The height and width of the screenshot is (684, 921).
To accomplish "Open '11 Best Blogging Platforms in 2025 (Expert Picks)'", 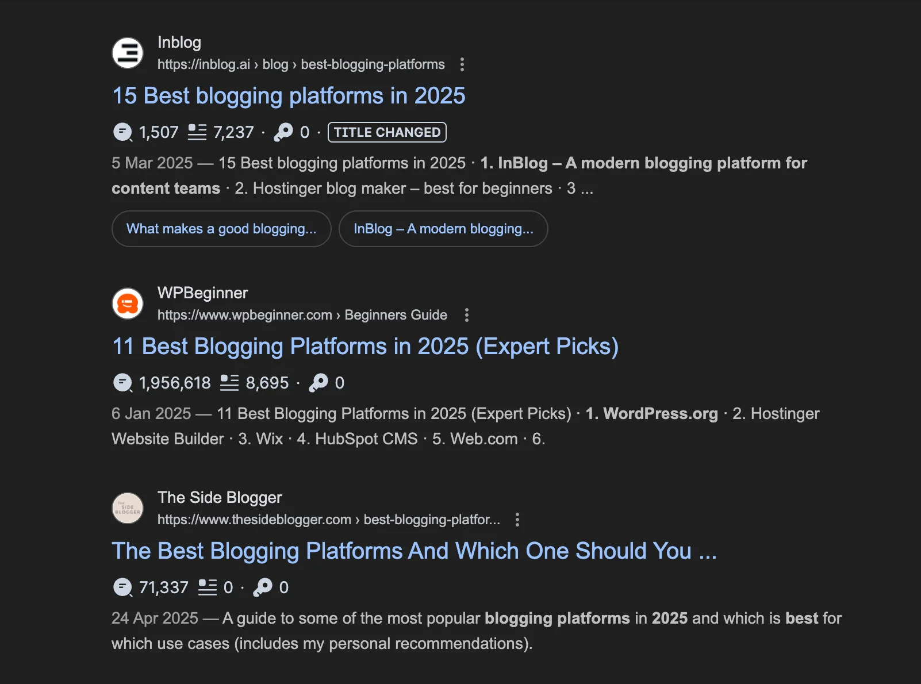I will [365, 346].
